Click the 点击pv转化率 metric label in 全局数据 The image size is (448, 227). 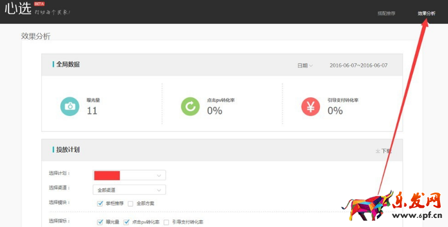pos(221,100)
